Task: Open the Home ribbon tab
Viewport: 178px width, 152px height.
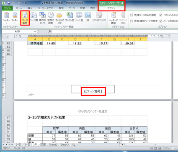Action: coord(19,8)
